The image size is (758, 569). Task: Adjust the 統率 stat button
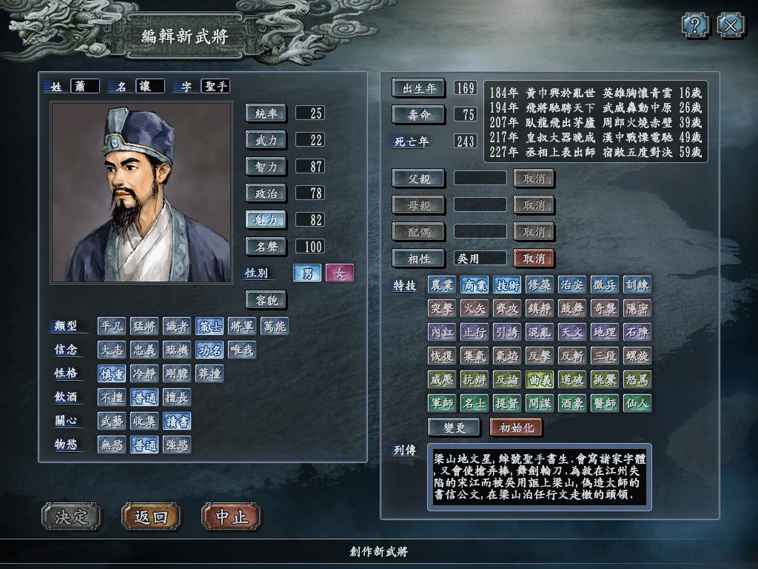point(266,113)
